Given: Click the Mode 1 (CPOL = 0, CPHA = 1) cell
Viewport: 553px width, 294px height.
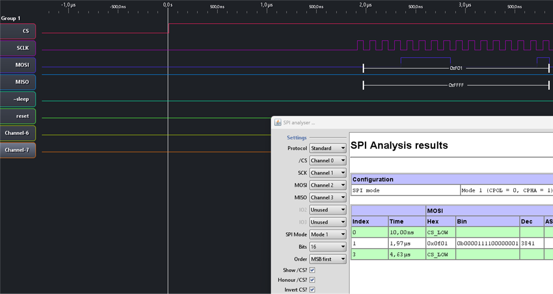Looking at the screenshot, I should [x=507, y=190].
